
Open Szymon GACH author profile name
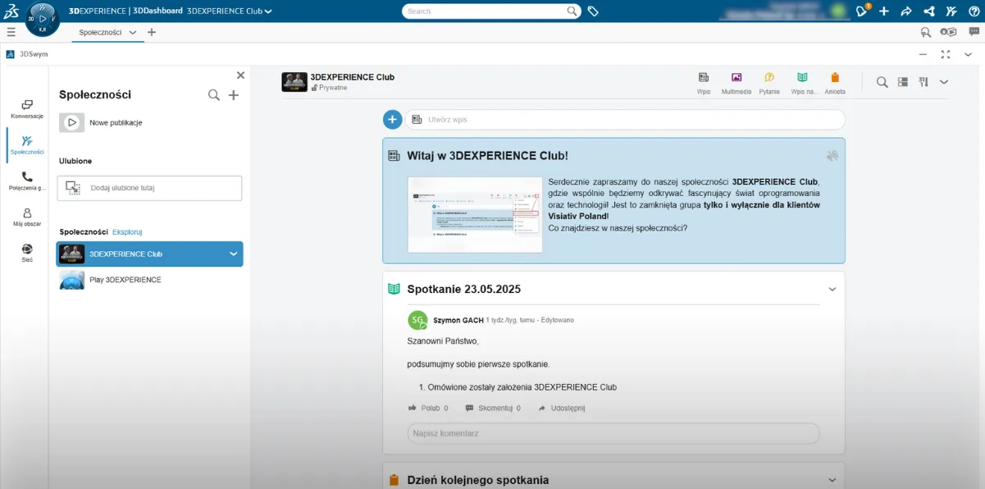pyautogui.click(x=458, y=320)
